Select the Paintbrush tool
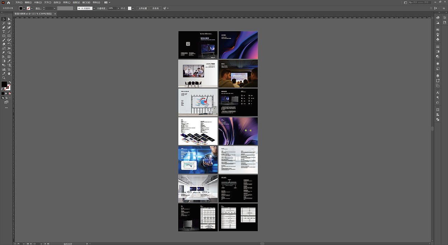 coord(4,40)
